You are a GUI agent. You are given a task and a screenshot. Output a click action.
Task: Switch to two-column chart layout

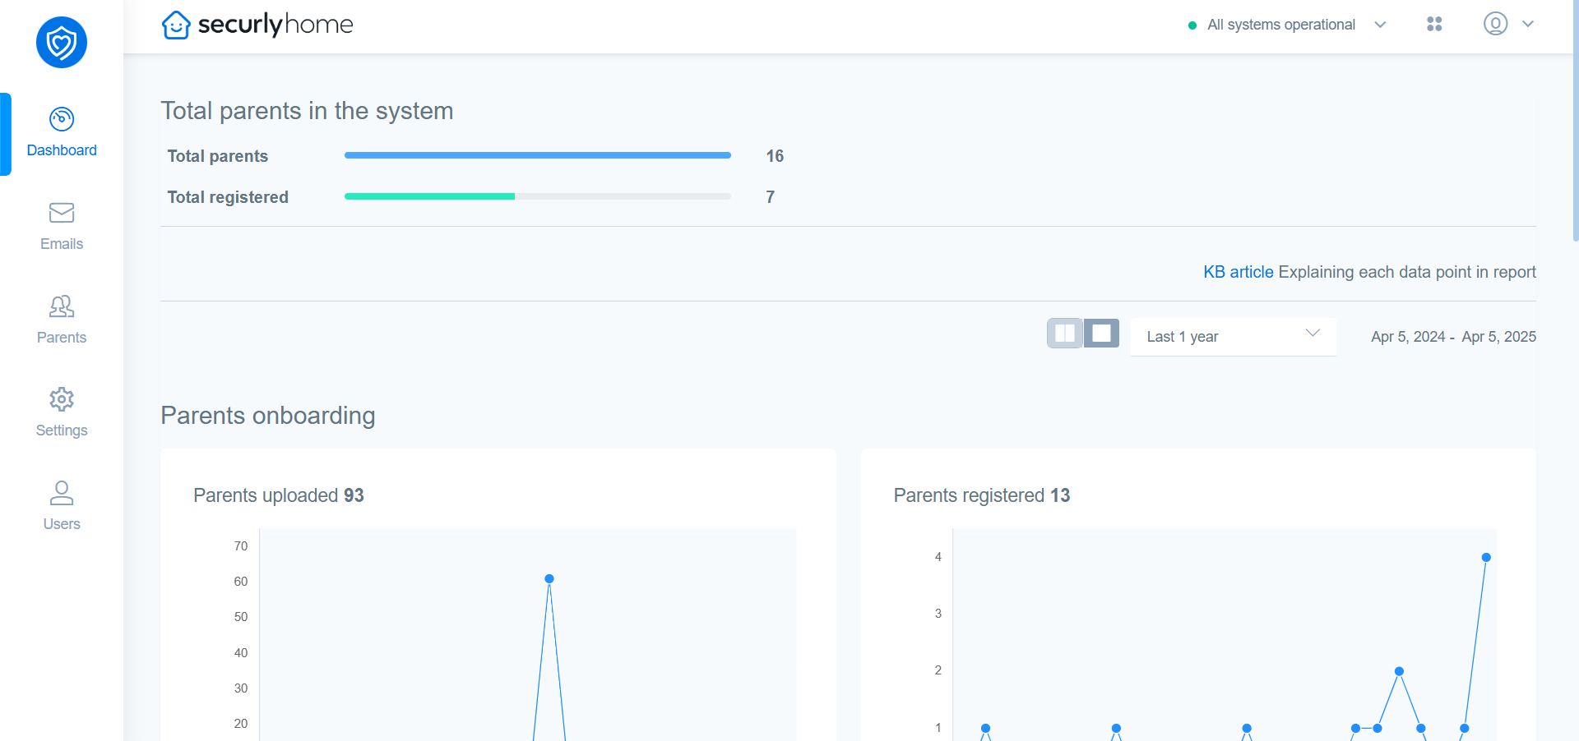(x=1064, y=334)
